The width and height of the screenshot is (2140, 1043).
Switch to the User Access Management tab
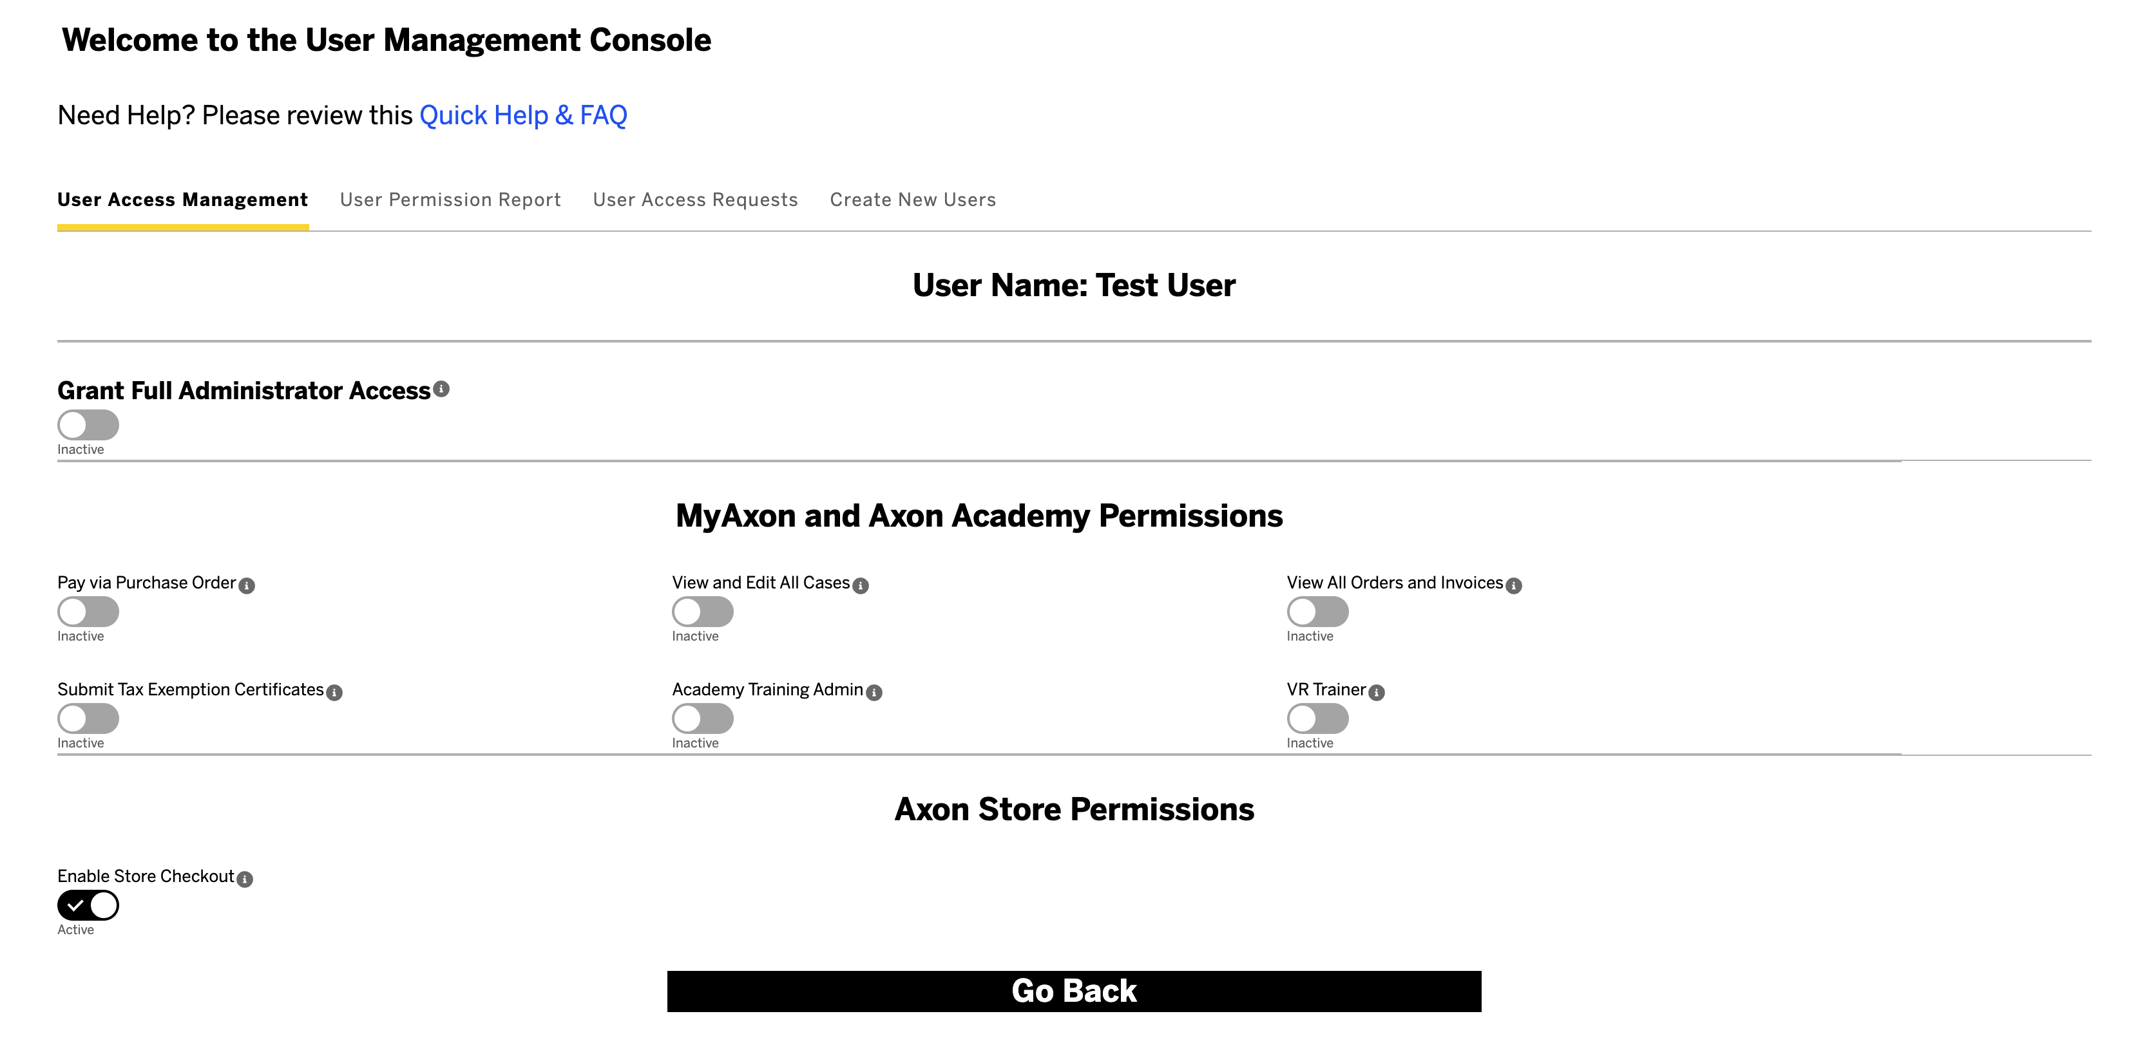coord(183,200)
